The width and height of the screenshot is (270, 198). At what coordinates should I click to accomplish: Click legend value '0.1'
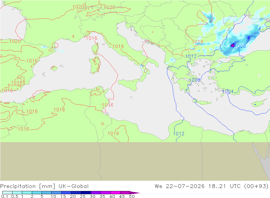coord(4,196)
